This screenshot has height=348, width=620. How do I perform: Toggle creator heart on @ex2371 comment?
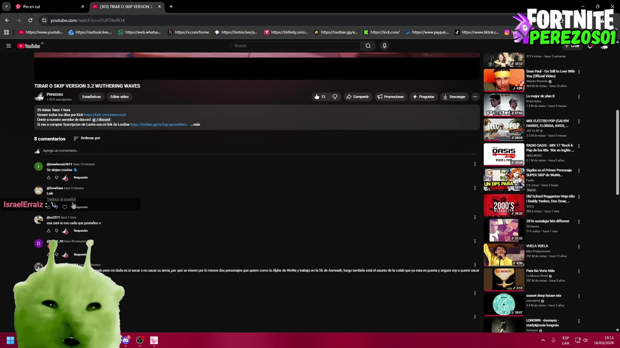coord(65,231)
